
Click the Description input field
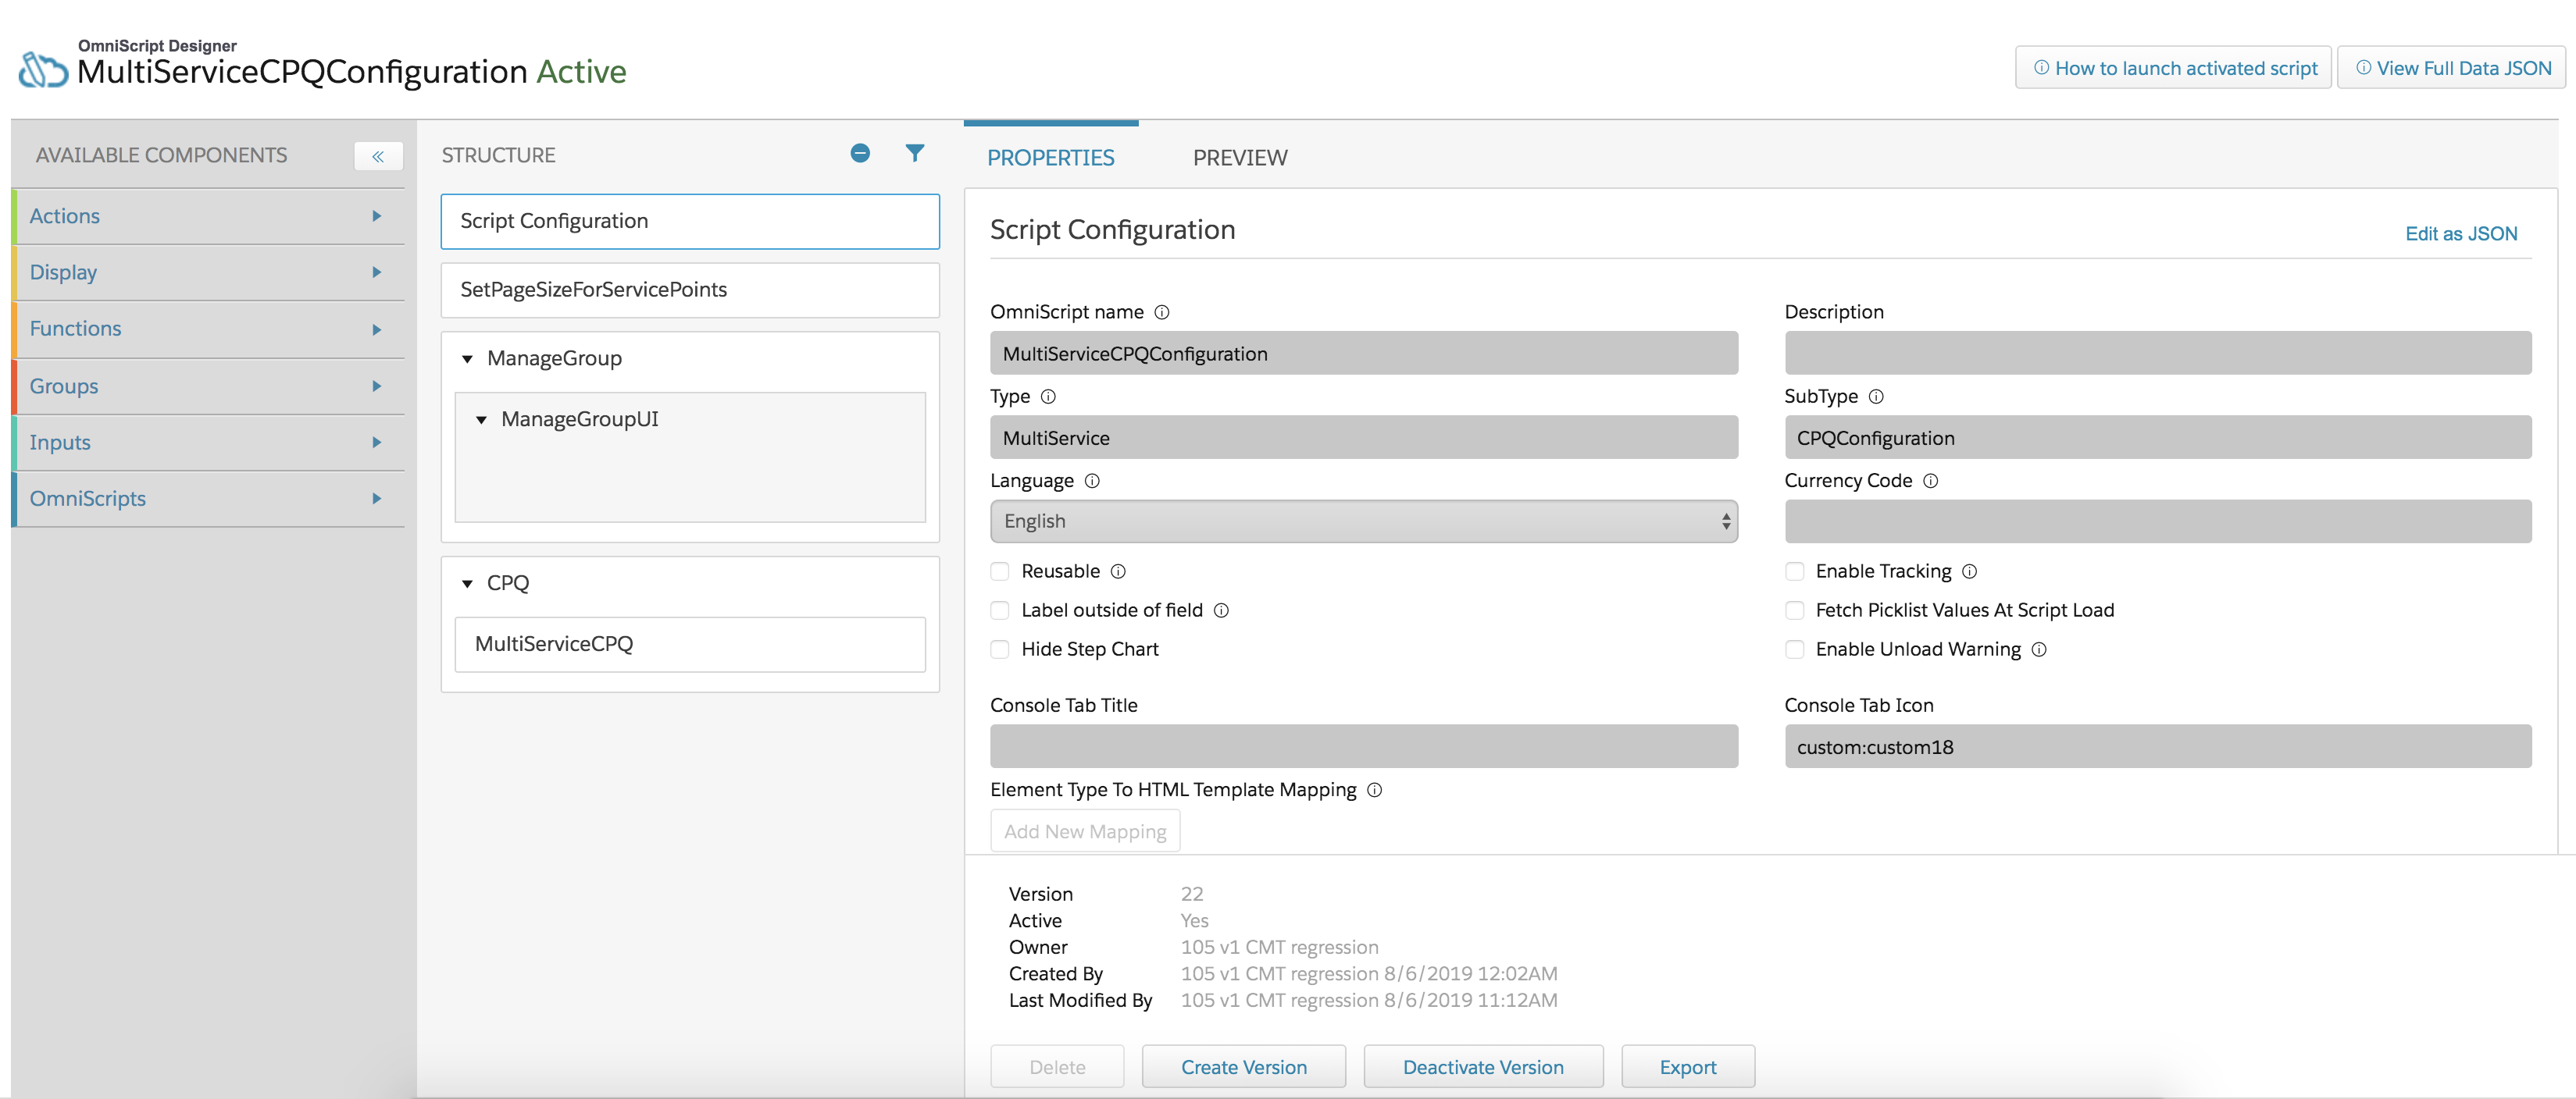pyautogui.click(x=2158, y=354)
